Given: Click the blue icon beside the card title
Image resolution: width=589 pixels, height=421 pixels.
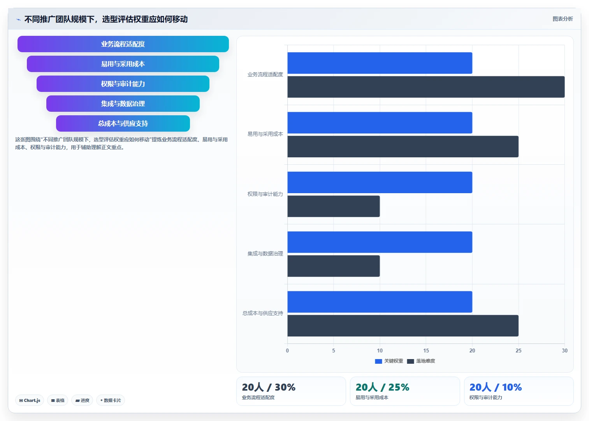Looking at the screenshot, I should [x=18, y=19].
